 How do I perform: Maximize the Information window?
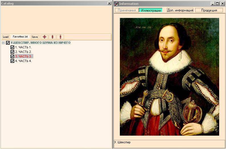[217, 4]
